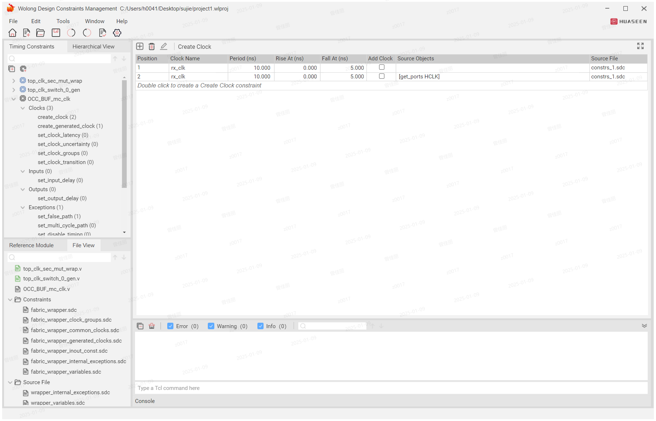Image resolution: width=656 pixels, height=421 pixels.
Task: Switch to the Hierarchical View tab
Action: [x=93, y=47]
